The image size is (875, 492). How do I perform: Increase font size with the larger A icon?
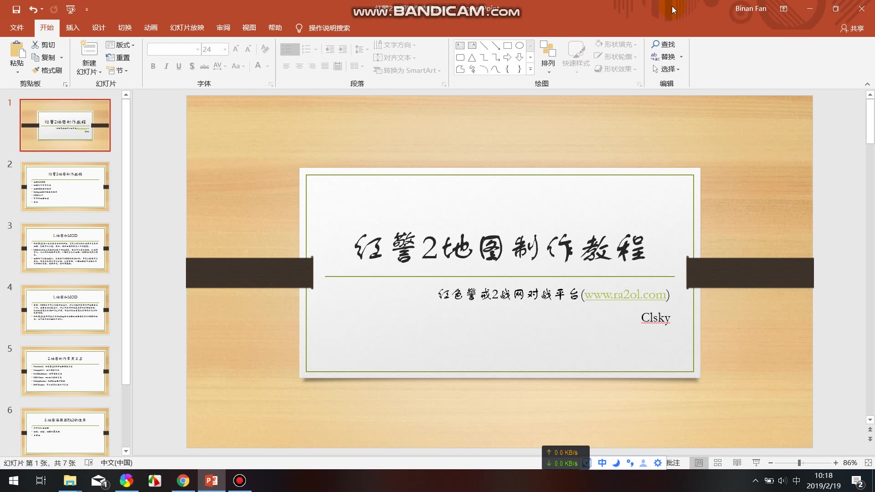tap(236, 49)
